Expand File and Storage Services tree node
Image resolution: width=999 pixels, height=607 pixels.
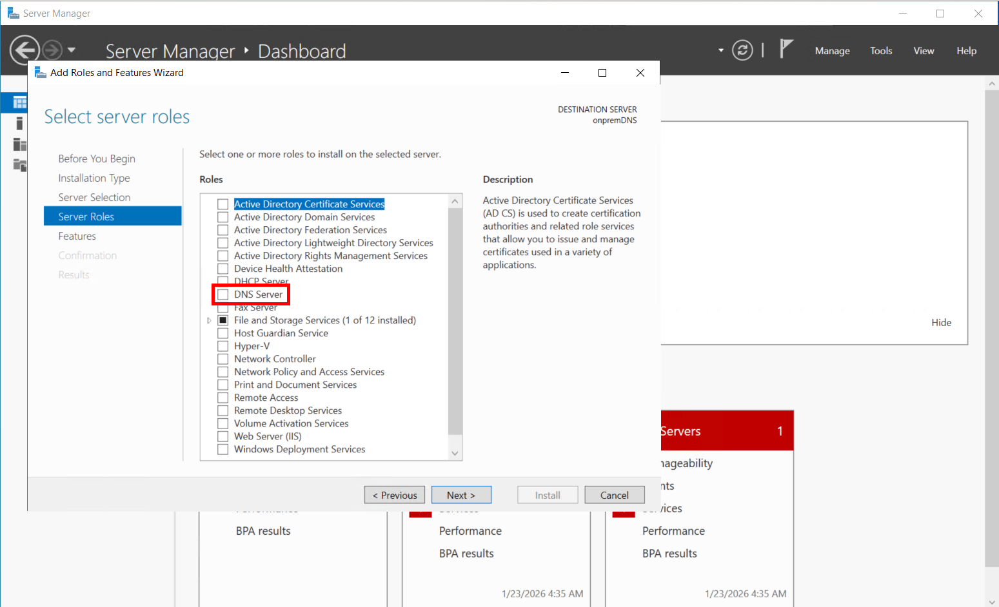click(209, 320)
